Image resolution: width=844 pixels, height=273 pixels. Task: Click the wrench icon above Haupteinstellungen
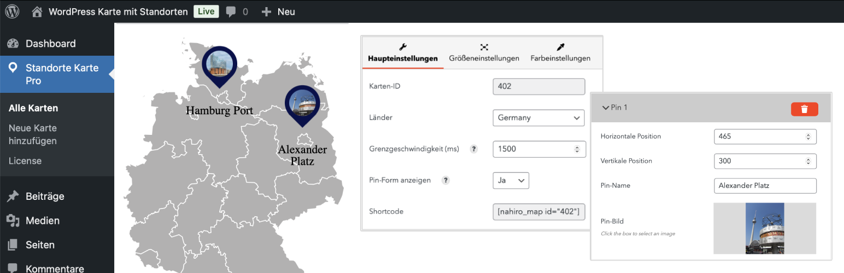(403, 47)
